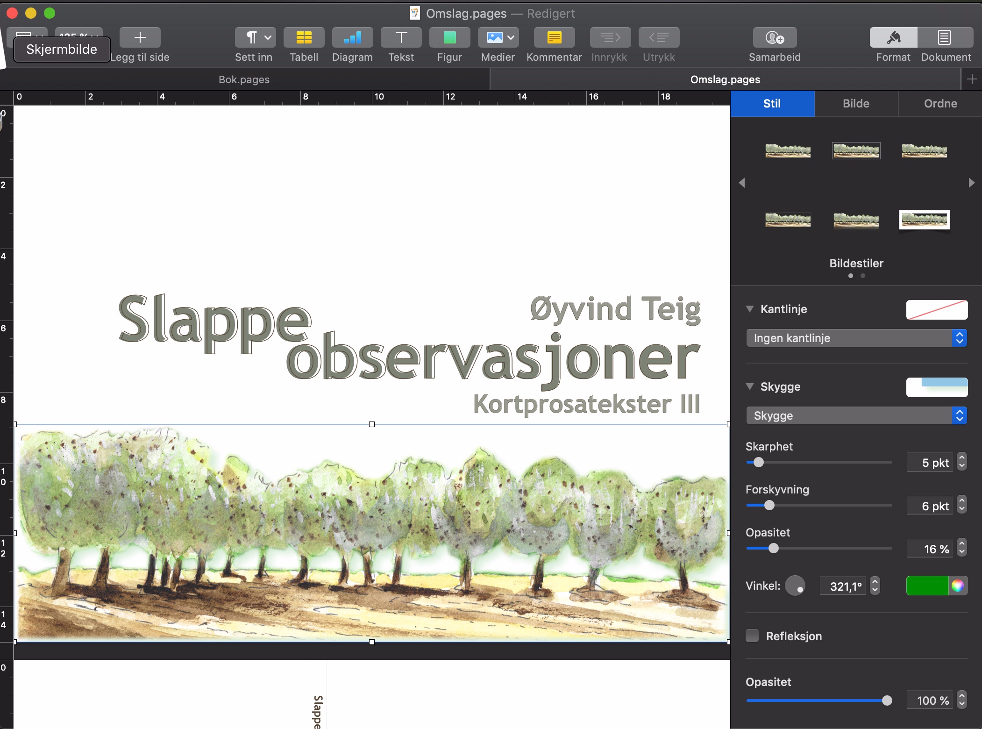Open the Medier dropdown menu
The width and height of the screenshot is (982, 729).
498,37
